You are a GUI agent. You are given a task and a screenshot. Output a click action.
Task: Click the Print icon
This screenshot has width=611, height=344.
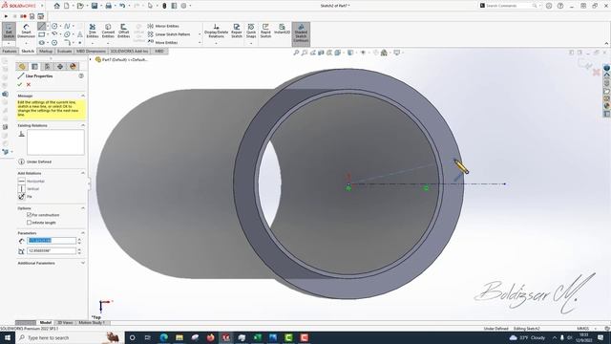click(108, 6)
